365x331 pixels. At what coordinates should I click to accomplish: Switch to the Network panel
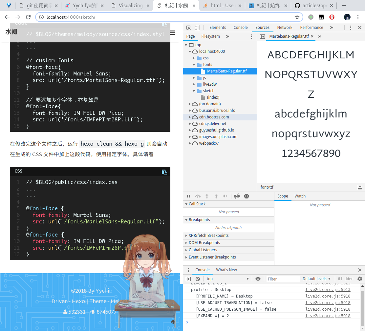pyautogui.click(x=285, y=28)
